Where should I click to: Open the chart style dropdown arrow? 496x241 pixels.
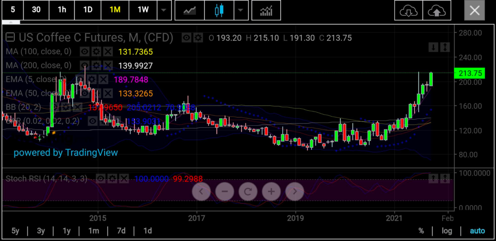[x=241, y=10]
